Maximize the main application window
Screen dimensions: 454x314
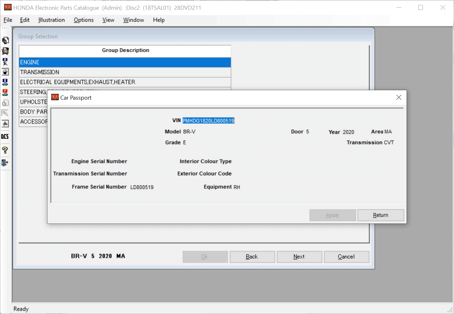[421, 8]
